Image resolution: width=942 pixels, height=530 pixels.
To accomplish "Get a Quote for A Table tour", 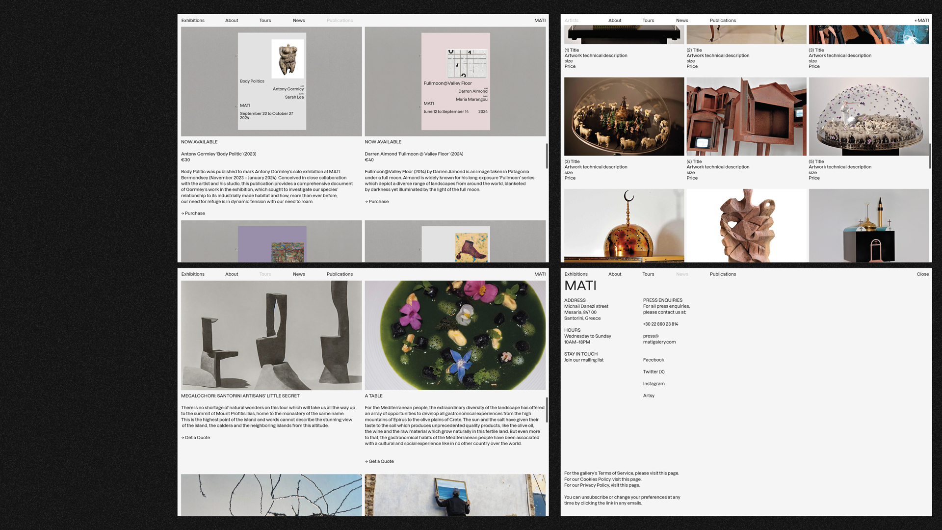I will tap(379, 461).
